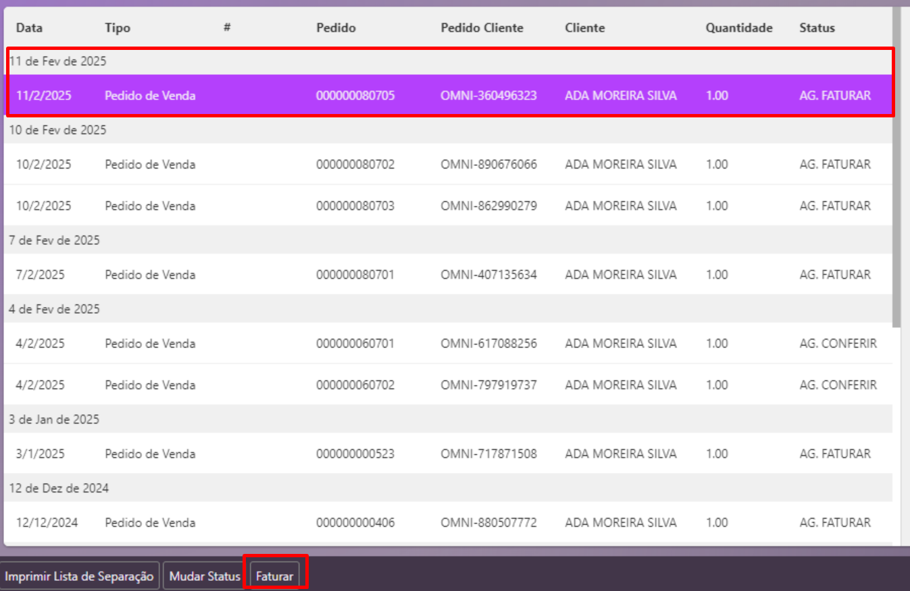The image size is (910, 591).
Task: Select order number 000000000406
Action: click(x=355, y=523)
